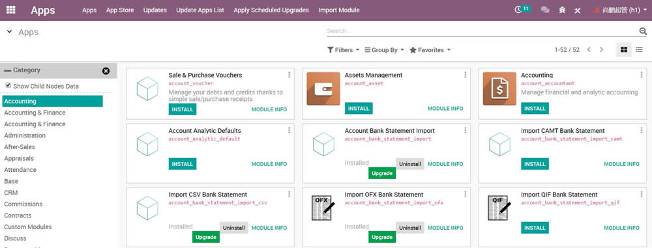The width and height of the screenshot is (652, 248).
Task: Open kebab menu on Accounting card
Action: 642,75
